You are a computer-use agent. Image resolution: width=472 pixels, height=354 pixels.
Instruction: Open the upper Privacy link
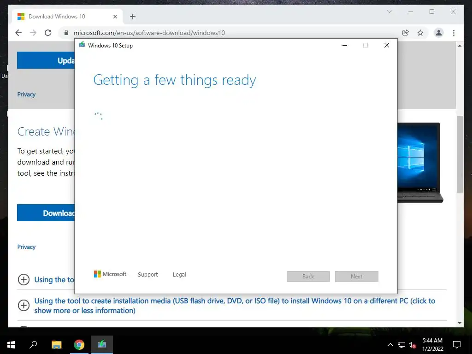pyautogui.click(x=26, y=94)
